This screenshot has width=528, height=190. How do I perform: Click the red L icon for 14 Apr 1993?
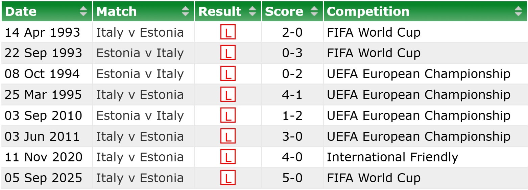(x=228, y=32)
